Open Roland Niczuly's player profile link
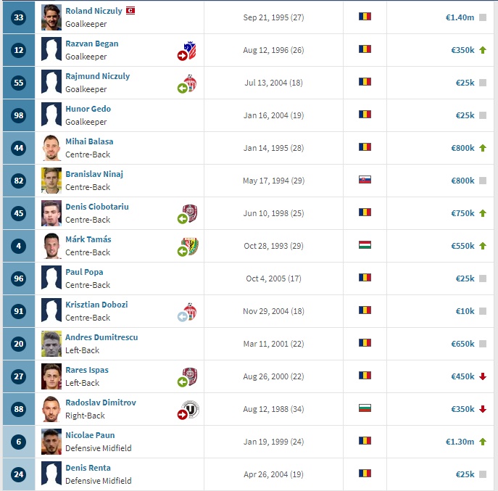Viewport: 498px width, 491px height. coord(94,11)
